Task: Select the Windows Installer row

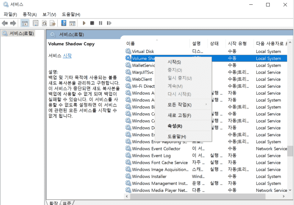Action: [206, 176]
